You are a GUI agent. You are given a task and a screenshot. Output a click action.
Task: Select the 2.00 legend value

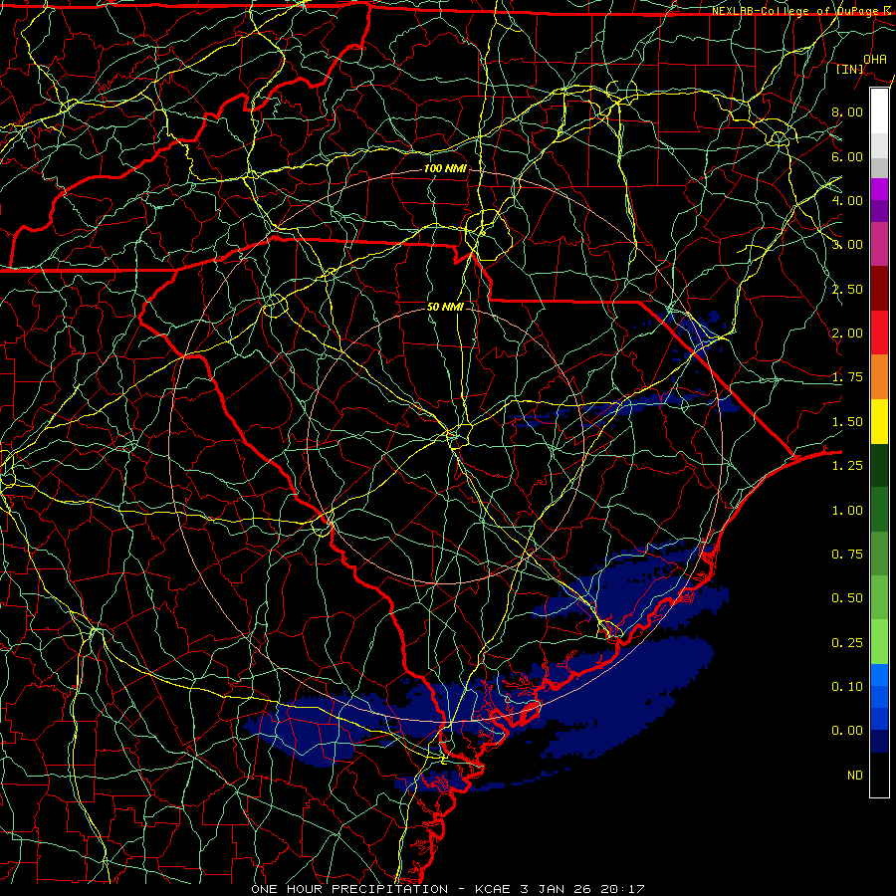(x=847, y=334)
